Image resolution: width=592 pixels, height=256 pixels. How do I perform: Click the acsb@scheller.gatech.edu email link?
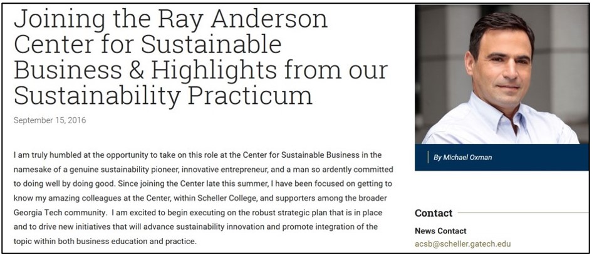click(462, 244)
